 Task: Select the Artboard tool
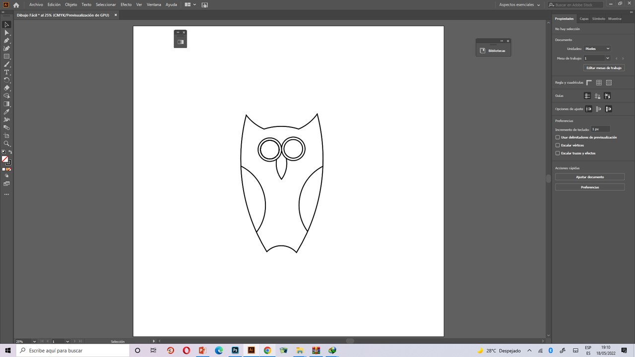6,135
